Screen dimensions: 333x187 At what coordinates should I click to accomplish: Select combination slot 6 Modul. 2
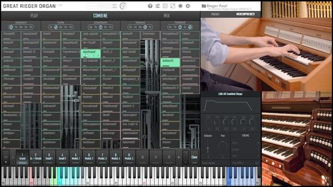89,157
